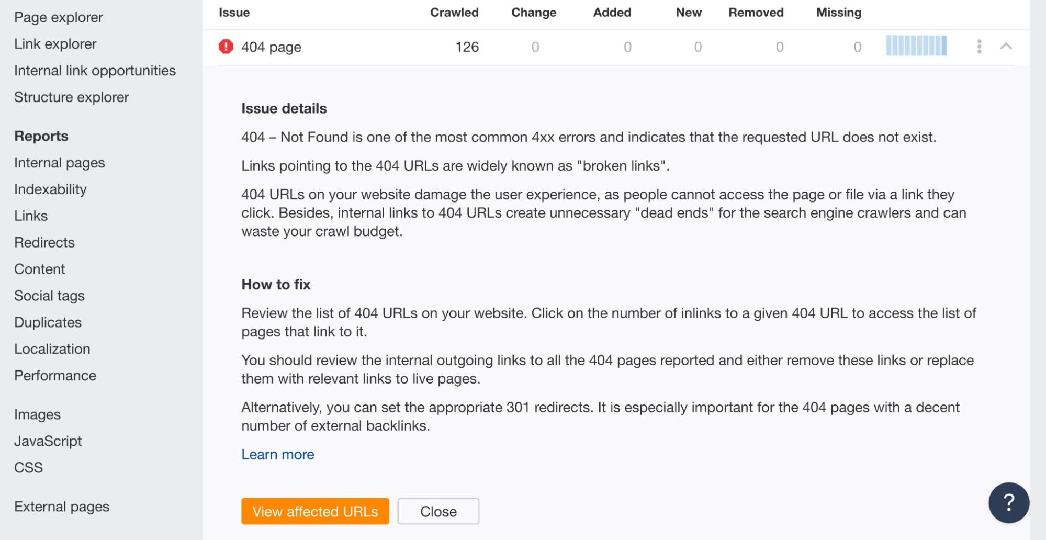This screenshot has height=540, width=1046.
Task: Open the Duplicates report
Action: pos(48,322)
